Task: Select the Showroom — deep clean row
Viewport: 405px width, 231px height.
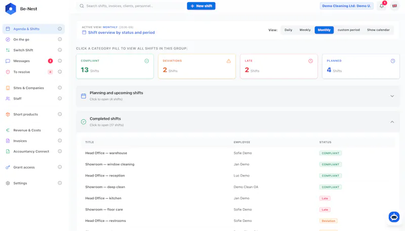Action: pos(238,187)
